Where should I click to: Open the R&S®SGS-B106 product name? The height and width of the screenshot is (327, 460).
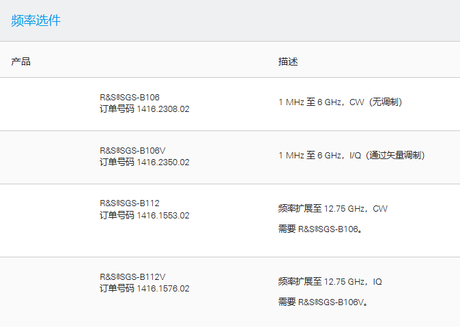click(130, 97)
